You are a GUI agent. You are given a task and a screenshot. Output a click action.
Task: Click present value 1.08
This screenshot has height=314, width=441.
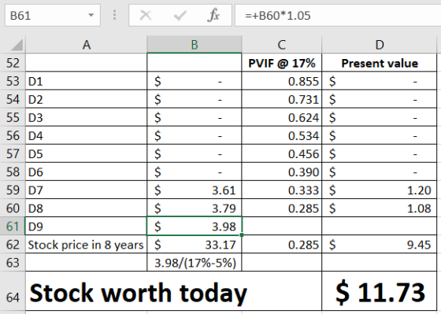point(380,208)
